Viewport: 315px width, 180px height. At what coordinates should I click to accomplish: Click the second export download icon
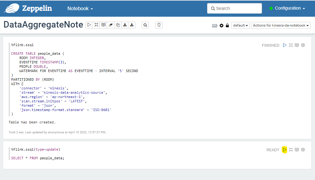coord(132,25)
